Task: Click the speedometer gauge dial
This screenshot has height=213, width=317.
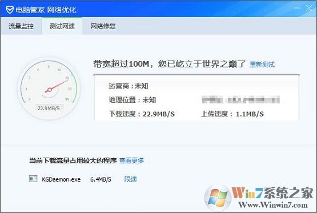Action: 49,89
